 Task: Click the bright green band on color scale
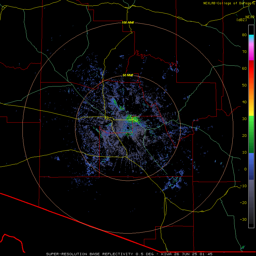(251, 121)
